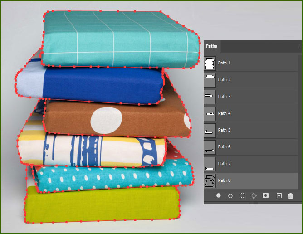Click Path 4 thumbnail
303x234 pixels.
click(x=210, y=113)
